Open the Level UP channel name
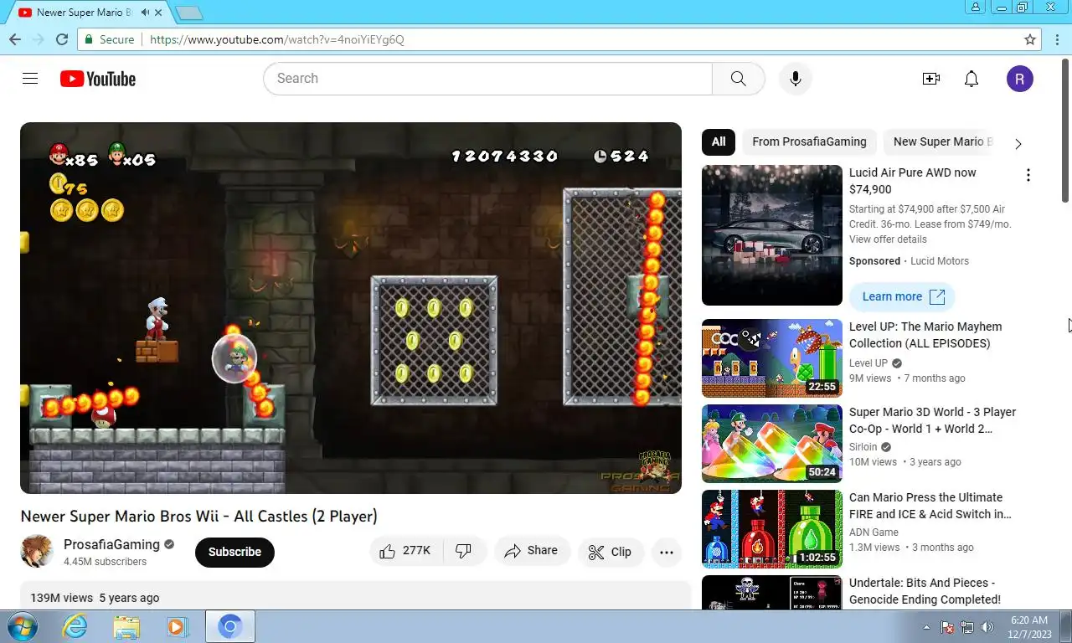 coord(868,363)
